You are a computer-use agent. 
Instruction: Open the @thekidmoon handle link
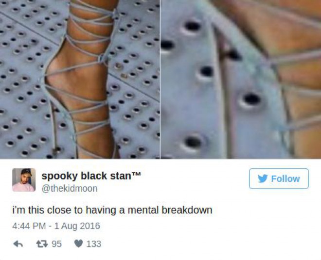click(x=70, y=189)
